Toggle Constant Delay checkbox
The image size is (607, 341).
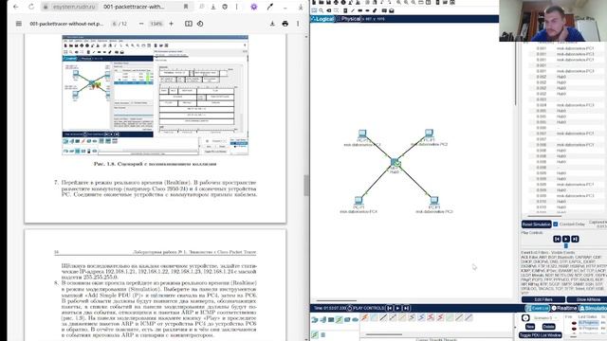pyautogui.click(x=556, y=224)
